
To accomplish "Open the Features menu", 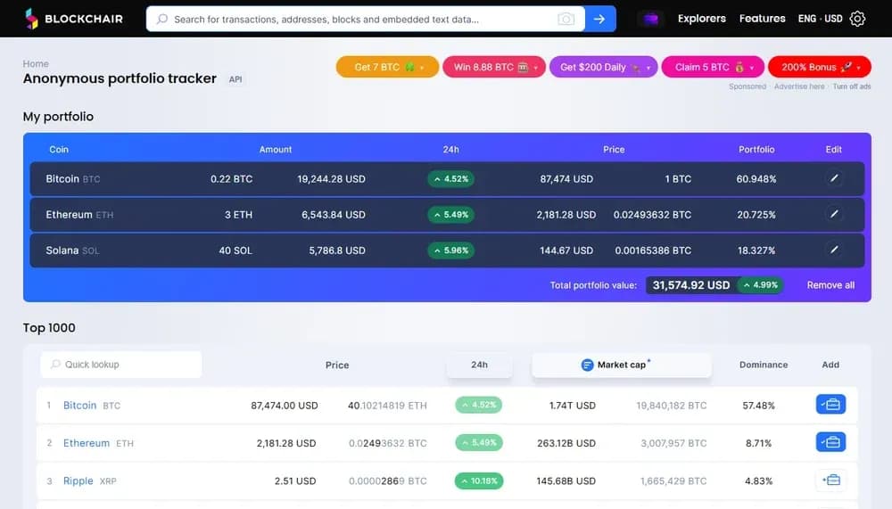I will click(x=762, y=19).
